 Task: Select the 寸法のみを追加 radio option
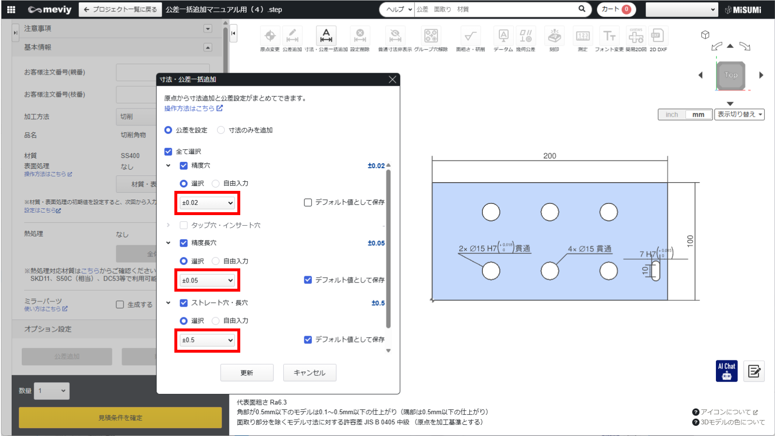click(221, 130)
